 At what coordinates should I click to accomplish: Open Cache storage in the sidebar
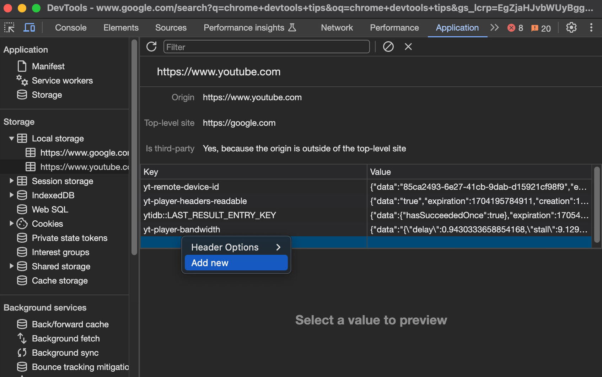(x=60, y=280)
